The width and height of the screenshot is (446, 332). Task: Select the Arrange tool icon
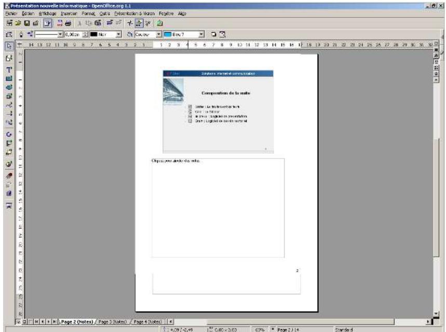(9, 152)
